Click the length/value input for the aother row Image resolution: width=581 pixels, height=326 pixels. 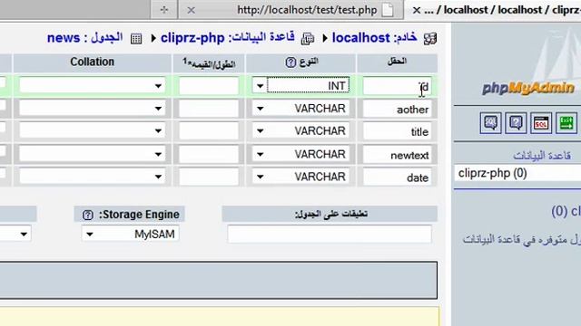click(x=209, y=109)
